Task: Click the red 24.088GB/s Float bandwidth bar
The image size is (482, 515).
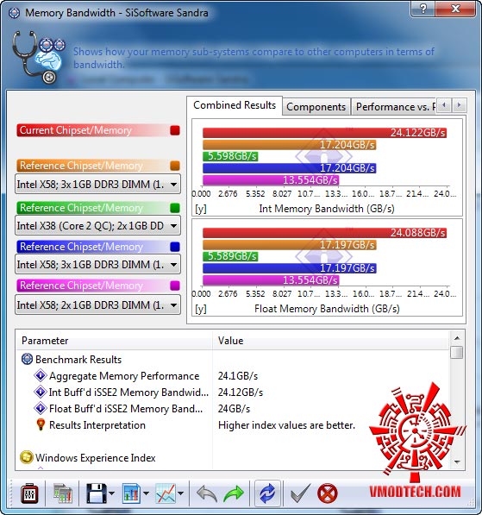Action: [324, 233]
